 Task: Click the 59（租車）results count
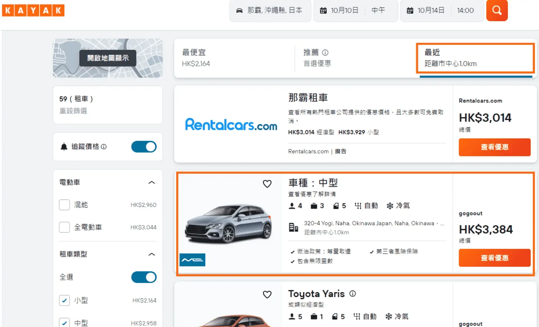click(x=76, y=99)
